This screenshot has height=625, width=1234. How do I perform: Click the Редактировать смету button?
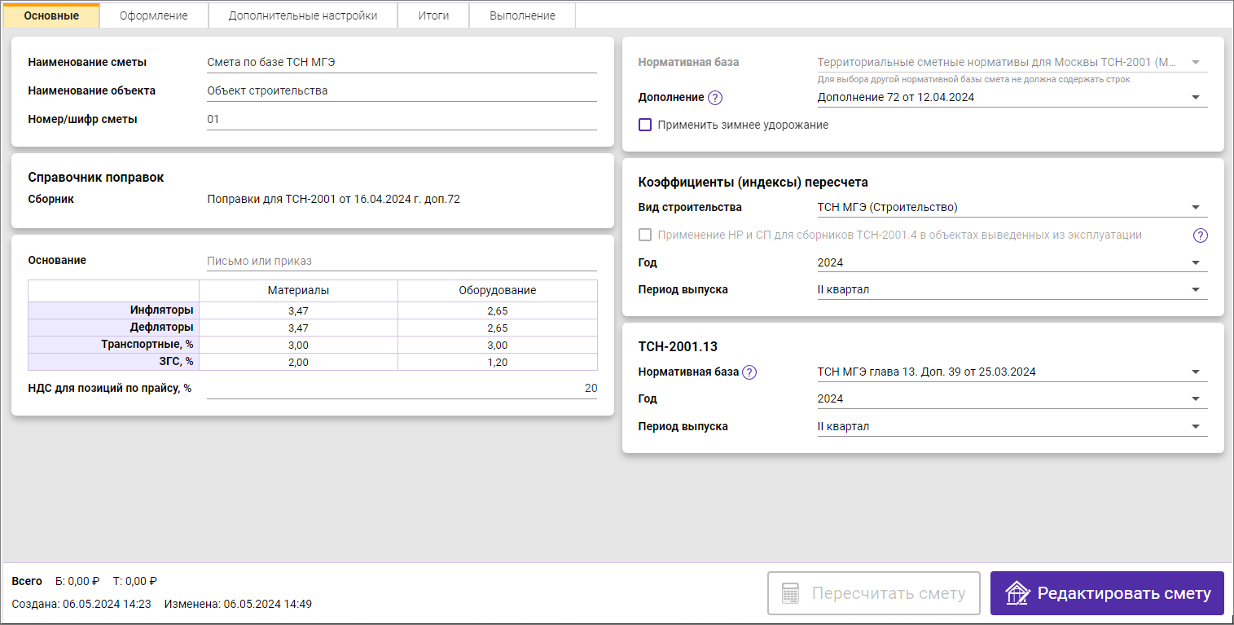coord(1107,593)
